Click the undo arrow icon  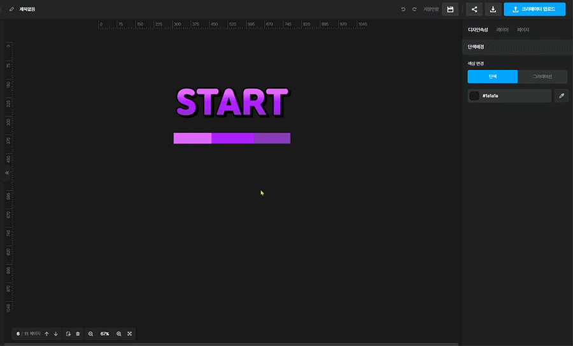[403, 10]
